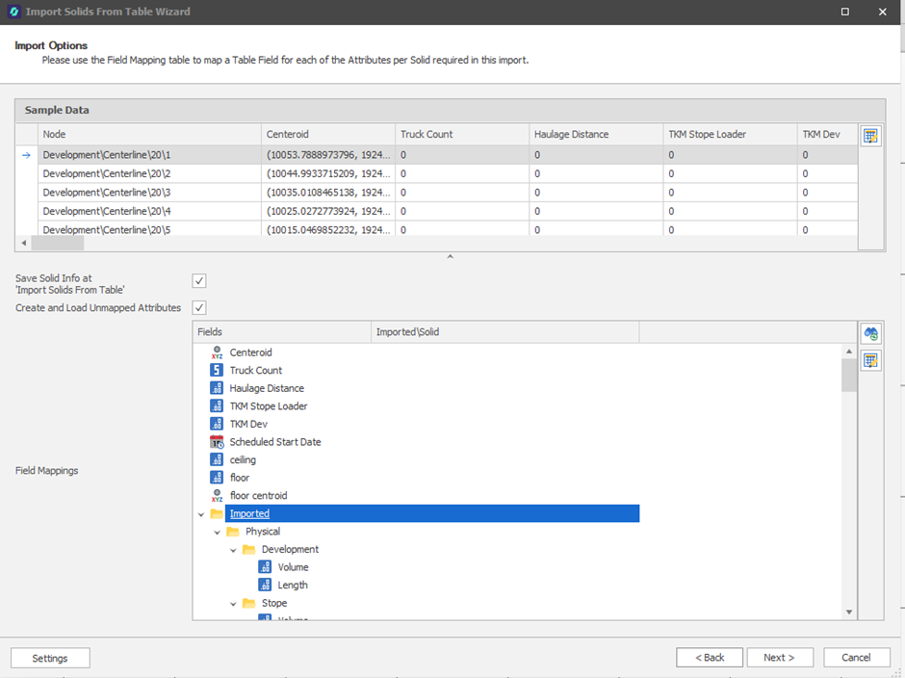Click the Scheduled Start Date calendar icon
This screenshot has height=678, width=905.
tap(217, 442)
